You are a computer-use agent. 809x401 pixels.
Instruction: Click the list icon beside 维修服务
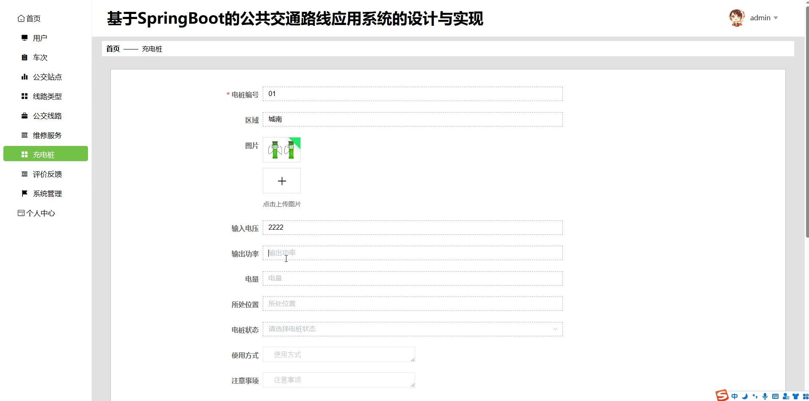pyautogui.click(x=25, y=135)
